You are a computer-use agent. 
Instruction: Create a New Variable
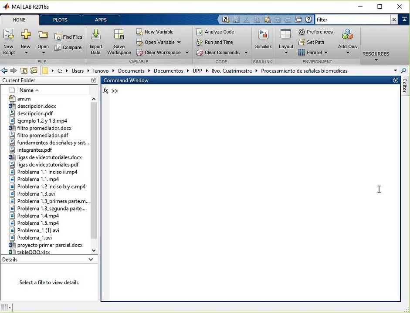tap(155, 32)
